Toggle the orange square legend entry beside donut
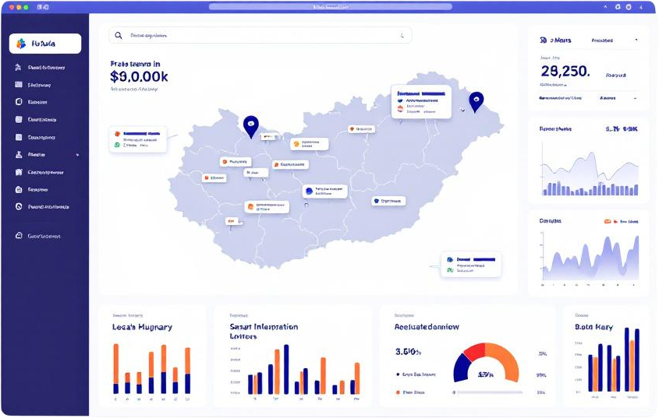This screenshot has width=659, height=418. (x=399, y=392)
